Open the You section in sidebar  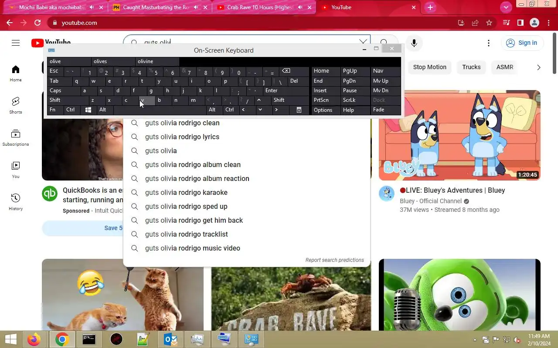[16, 170]
